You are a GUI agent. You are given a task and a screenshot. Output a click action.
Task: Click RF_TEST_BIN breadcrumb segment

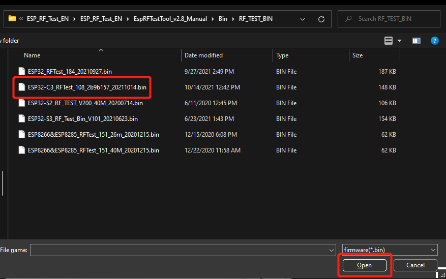point(256,19)
